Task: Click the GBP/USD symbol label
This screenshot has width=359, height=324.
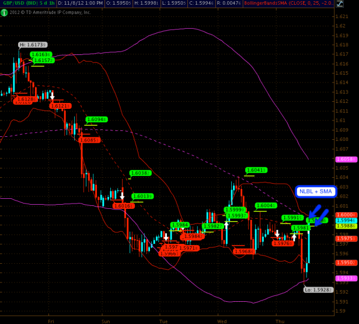Action: pos(18,4)
